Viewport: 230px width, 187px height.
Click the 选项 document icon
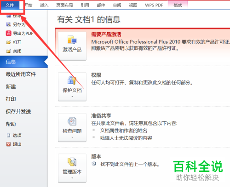tap(8, 136)
